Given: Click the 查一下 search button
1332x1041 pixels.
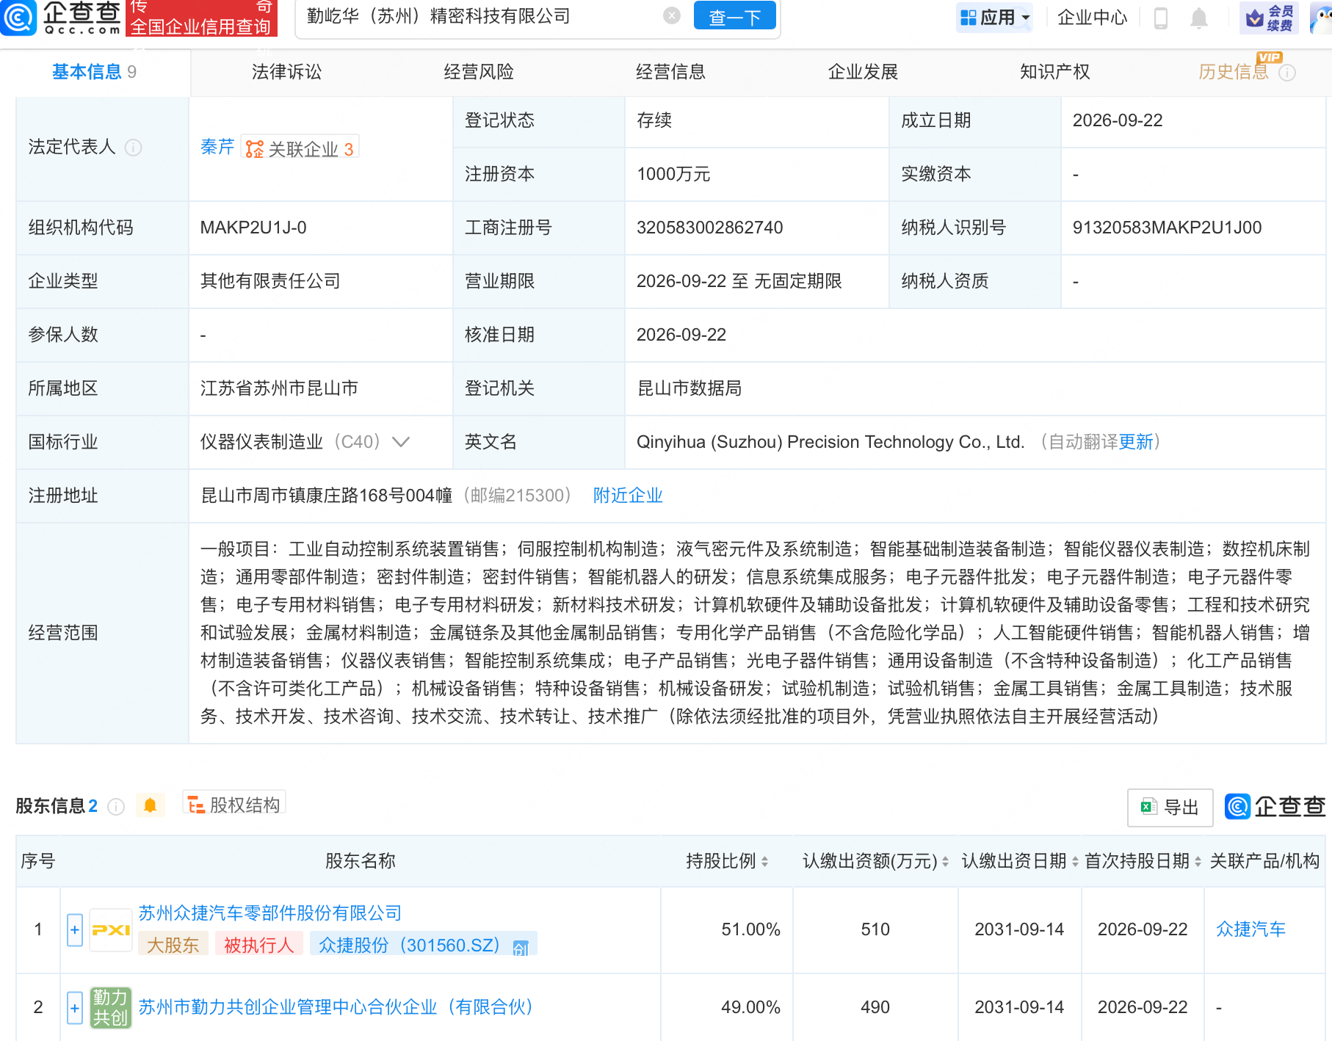Looking at the screenshot, I should point(734,16).
